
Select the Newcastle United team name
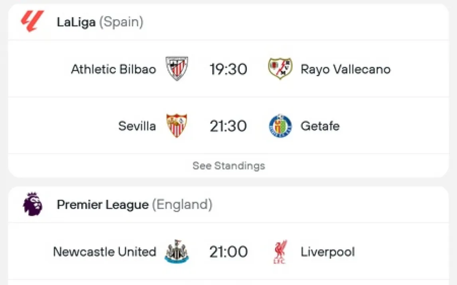[104, 252]
